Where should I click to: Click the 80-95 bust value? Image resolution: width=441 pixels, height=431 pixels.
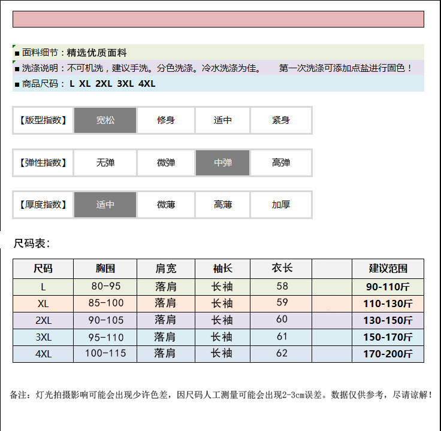[x=105, y=286]
